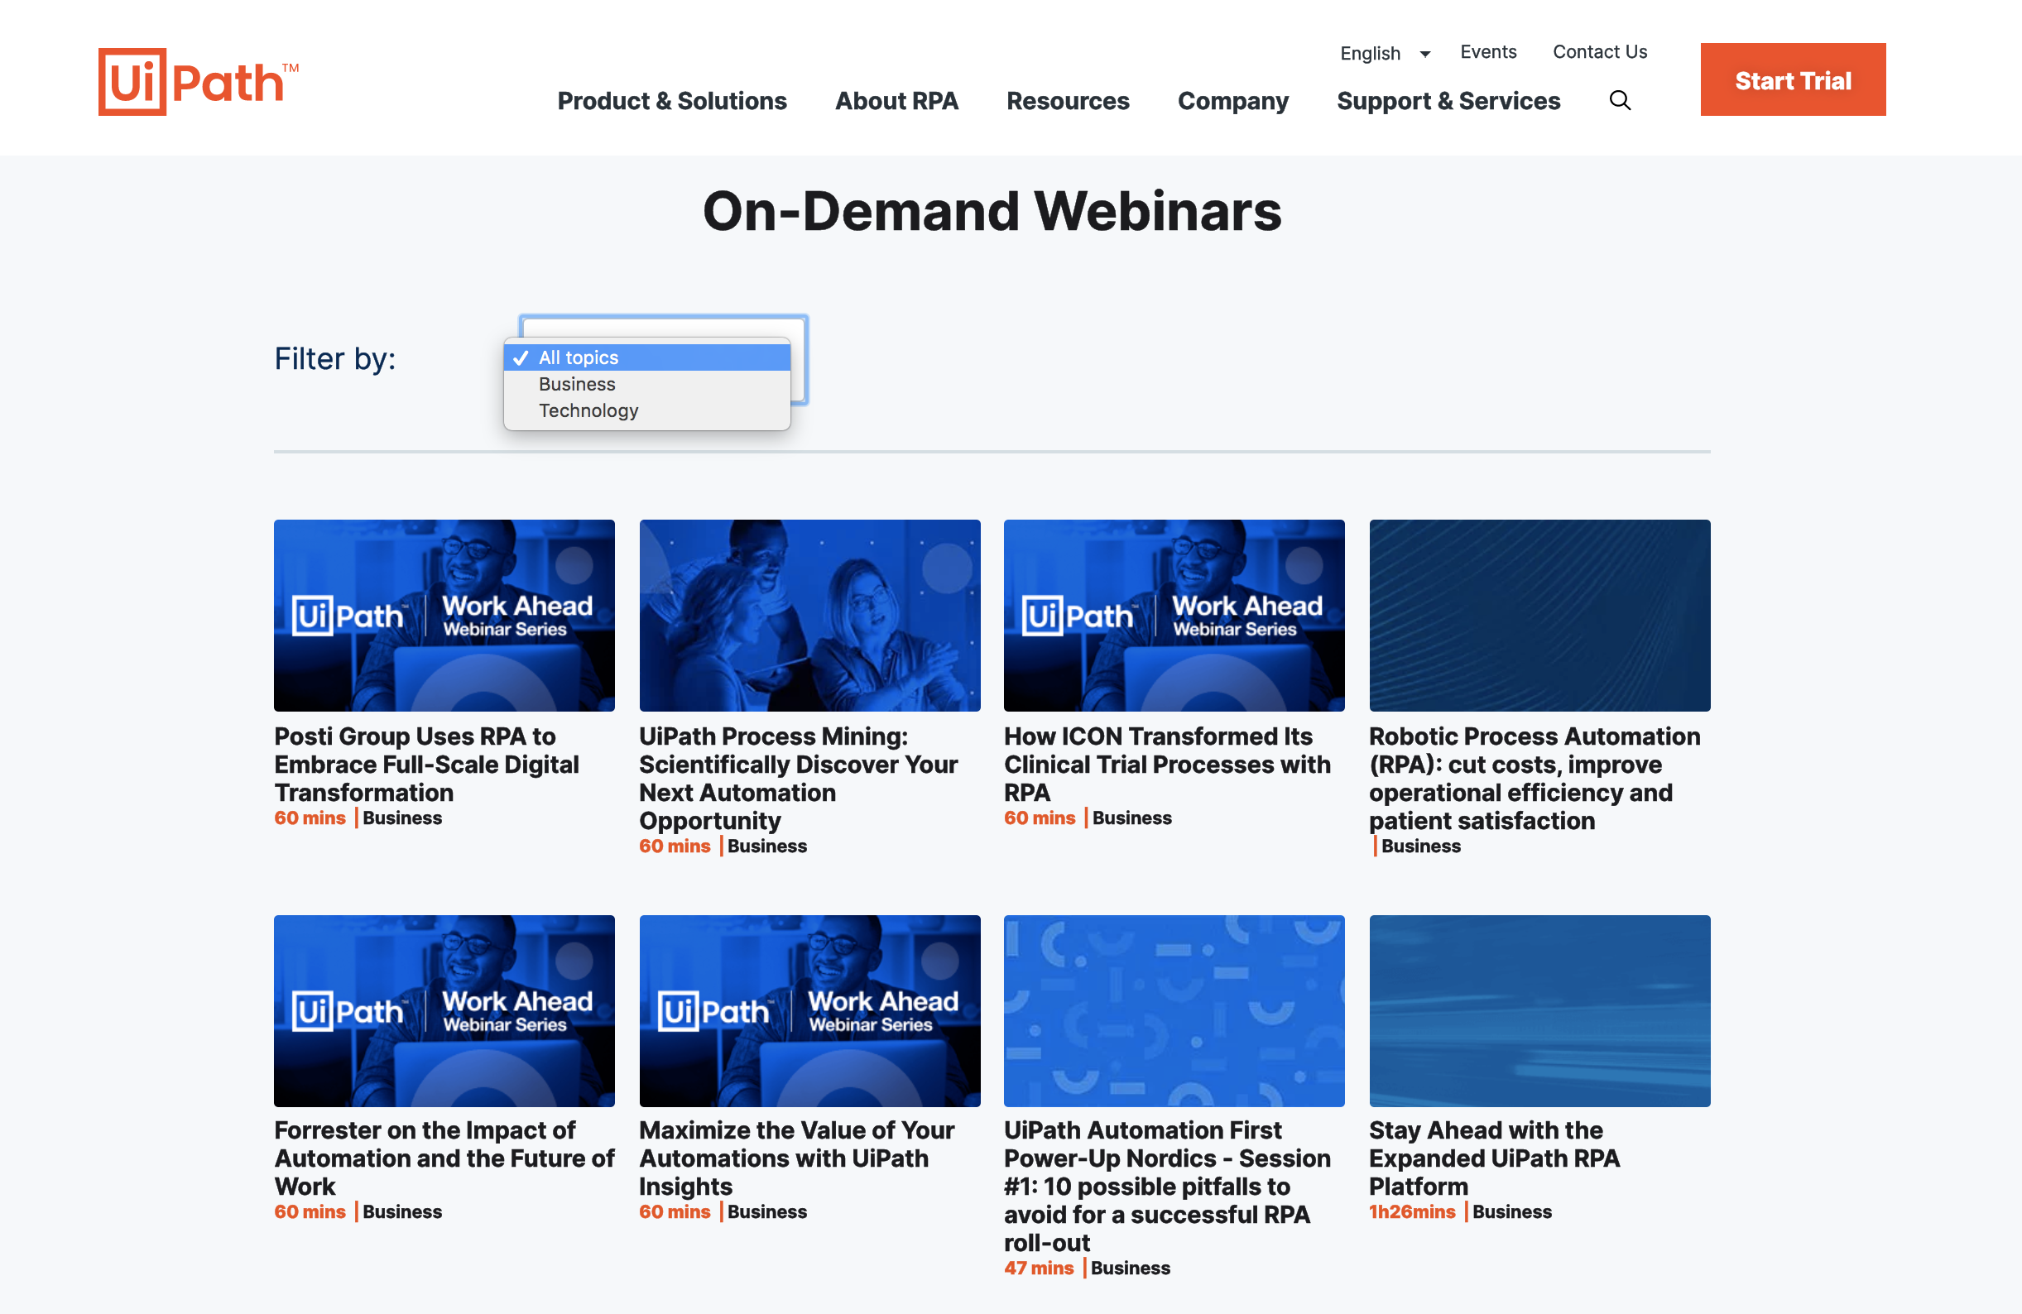This screenshot has width=2022, height=1314.
Task: Select Technology filter option
Action: point(646,410)
